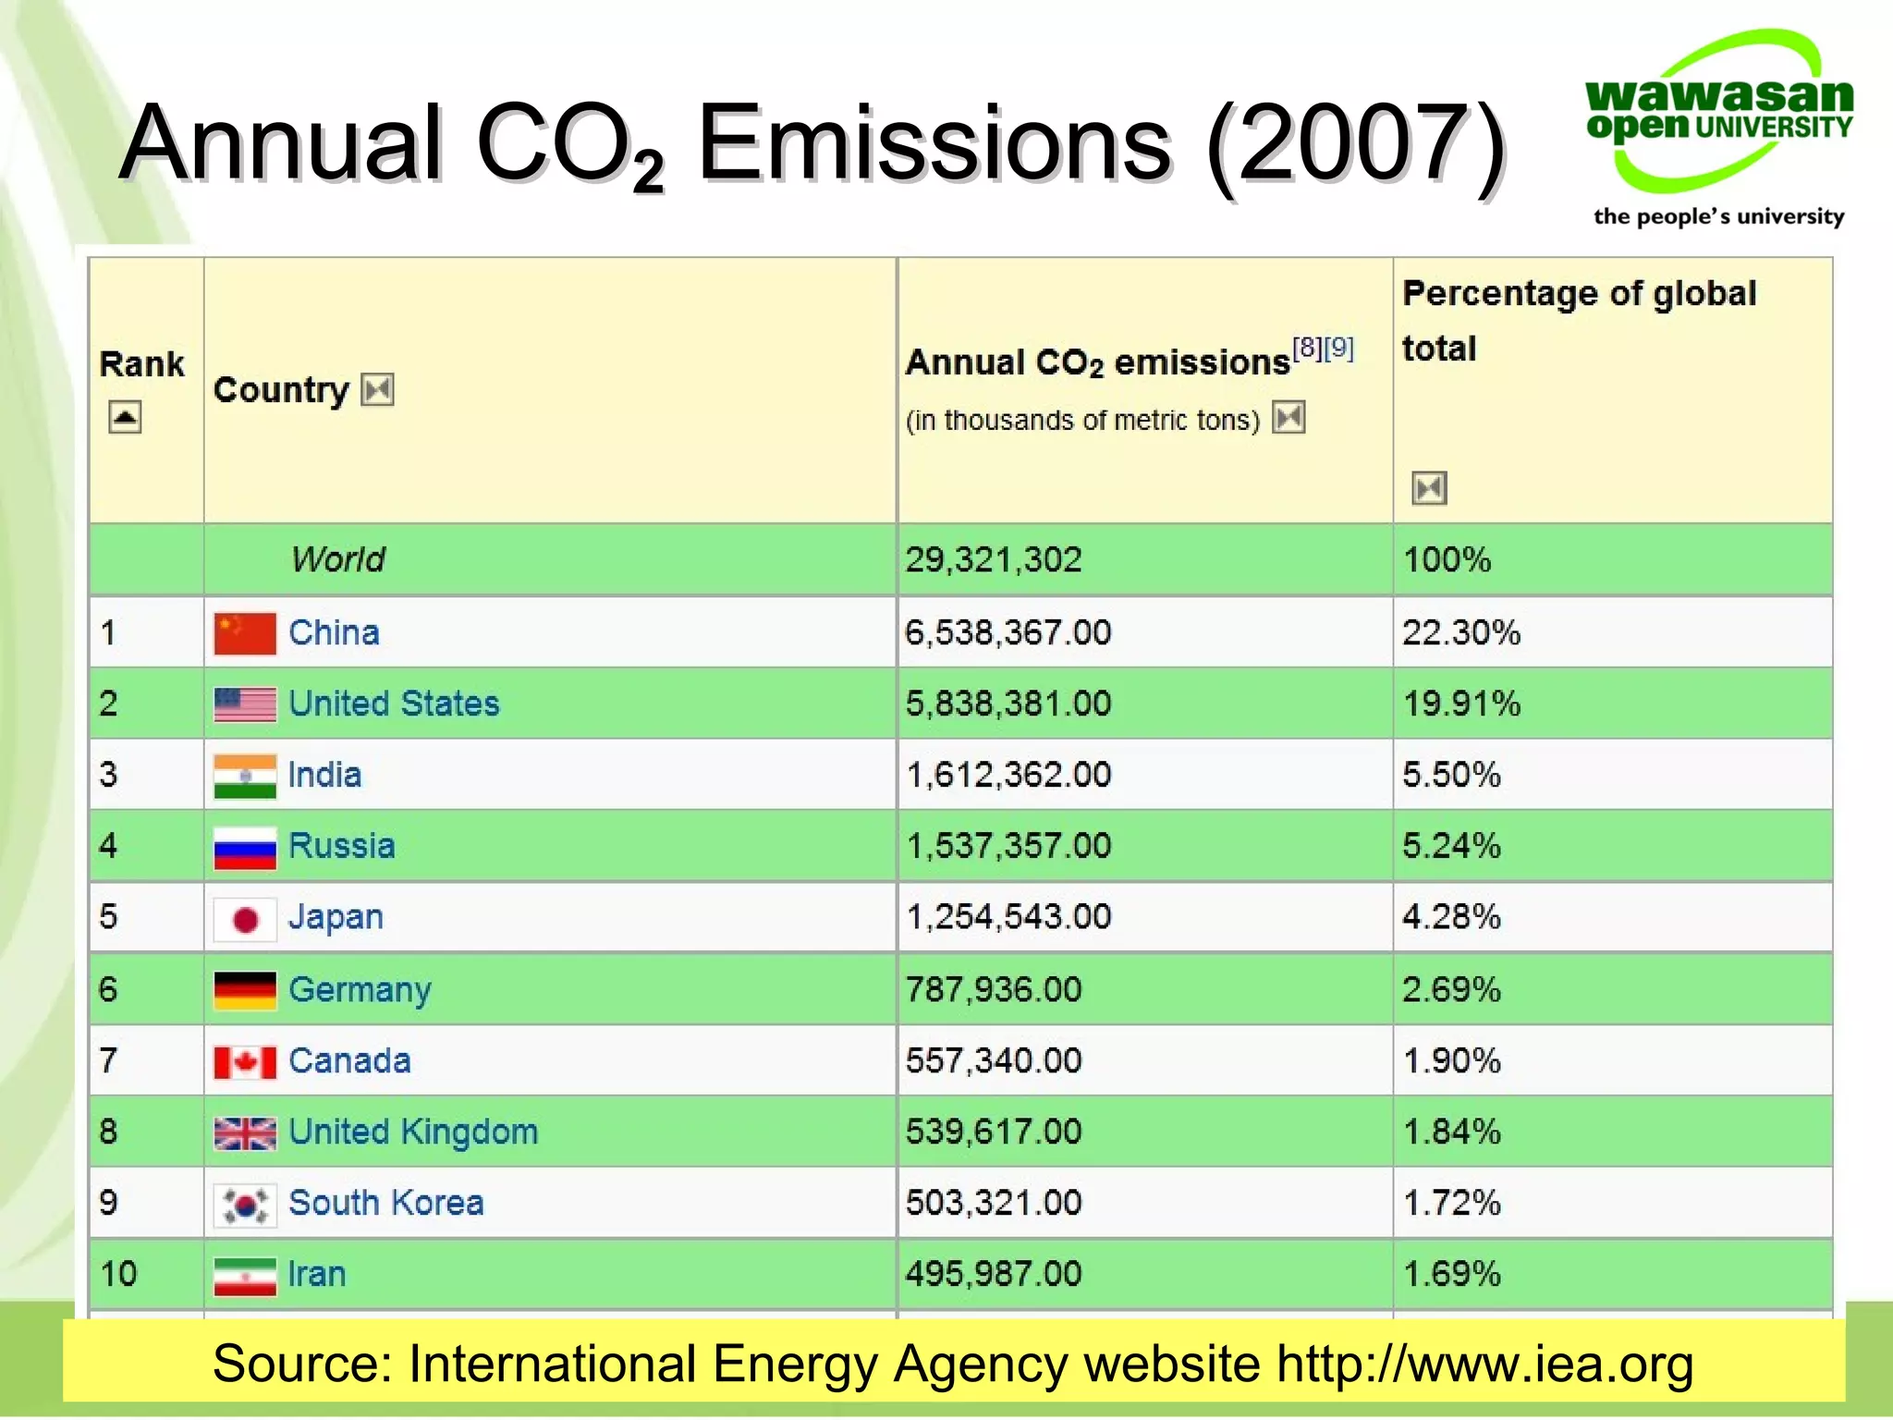Click the United Kingdom flag icon
Image resolution: width=1893 pixels, height=1420 pixels.
point(244,1133)
